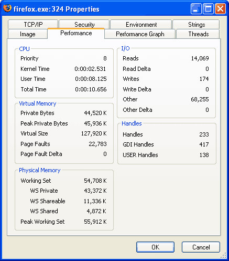Select Kernel Time value 0:00:02.531
The height and width of the screenshot is (261, 229).
click(x=90, y=69)
